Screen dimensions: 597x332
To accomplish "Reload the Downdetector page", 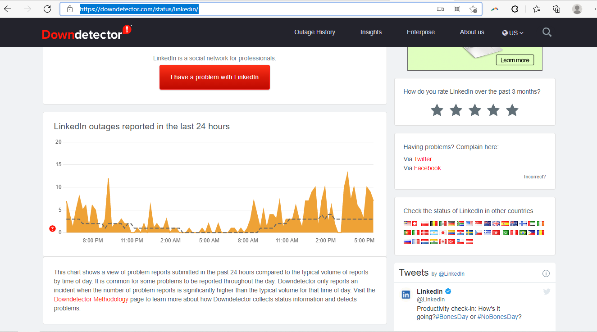I will (47, 9).
